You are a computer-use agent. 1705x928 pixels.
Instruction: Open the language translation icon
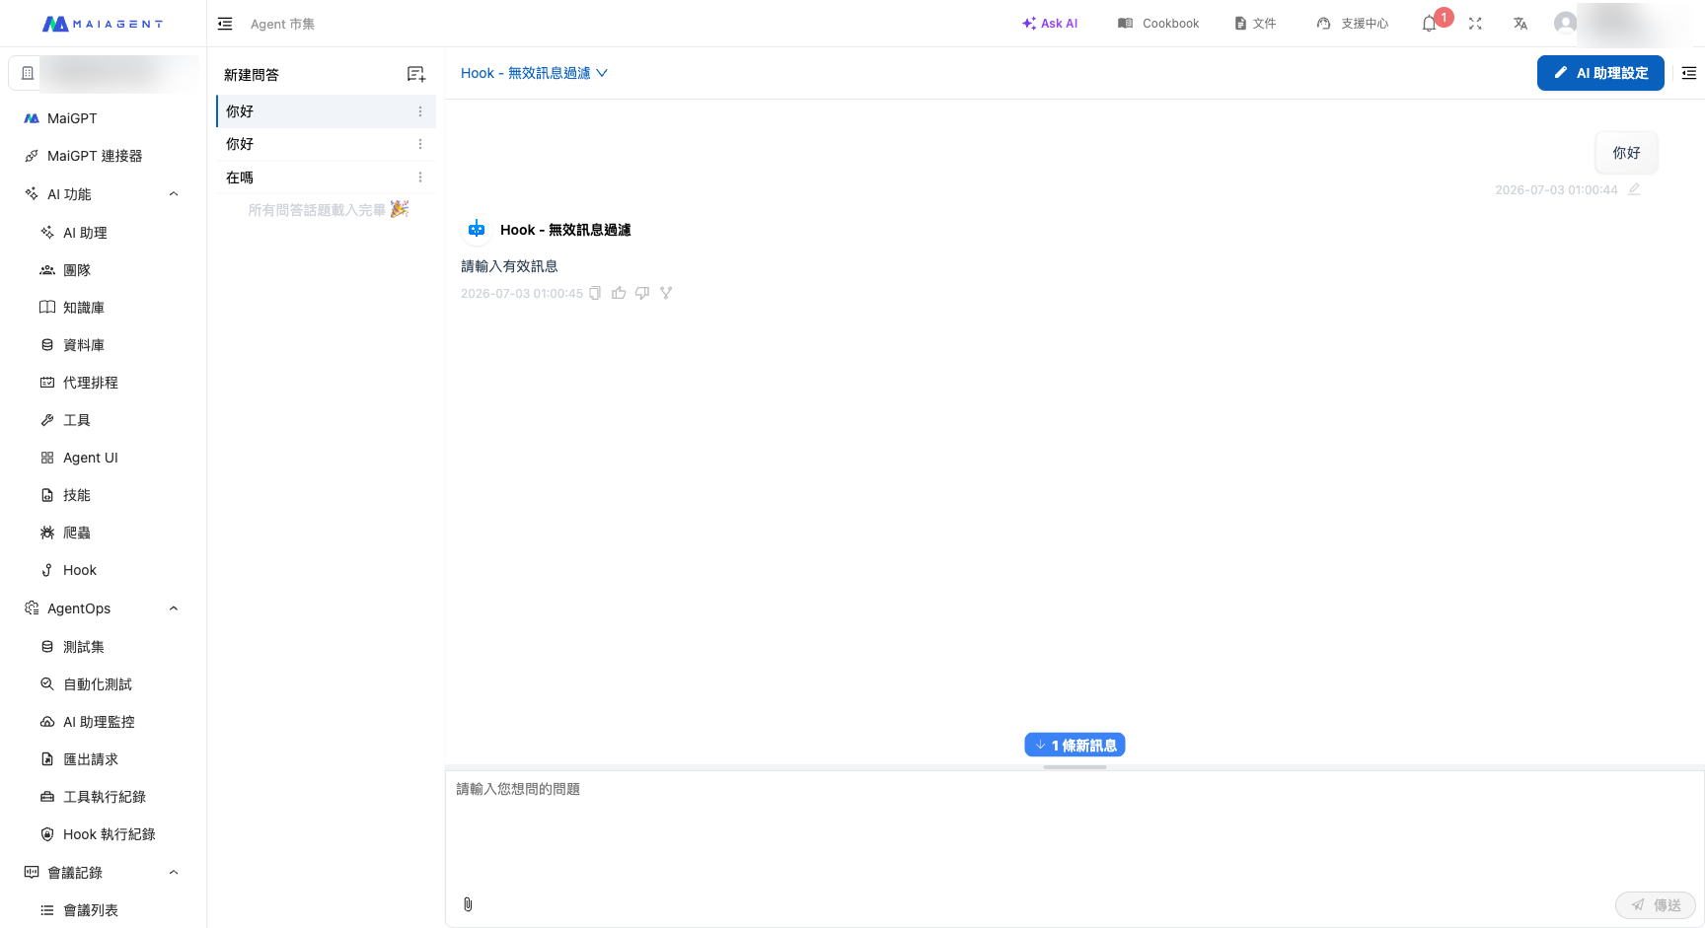pyautogui.click(x=1520, y=24)
